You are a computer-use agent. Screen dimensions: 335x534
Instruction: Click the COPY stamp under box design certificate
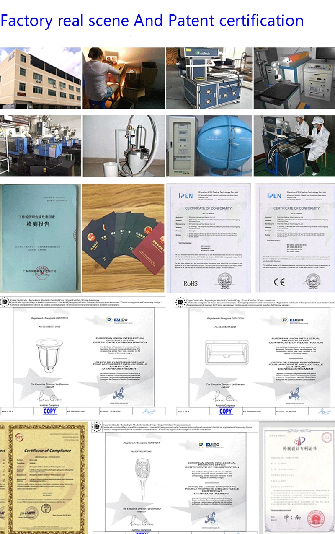226,411
